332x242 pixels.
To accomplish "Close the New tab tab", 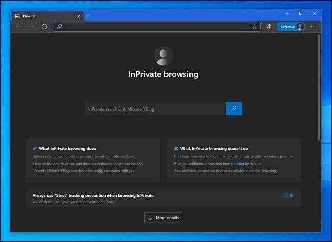I will 79,16.
